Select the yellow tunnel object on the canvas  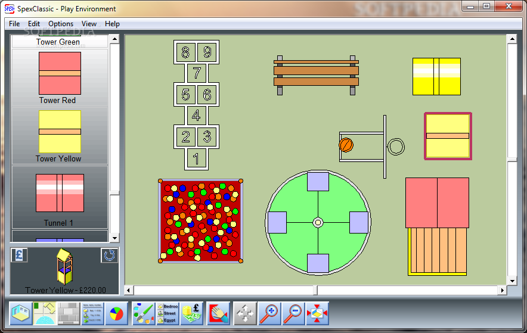coord(436,76)
